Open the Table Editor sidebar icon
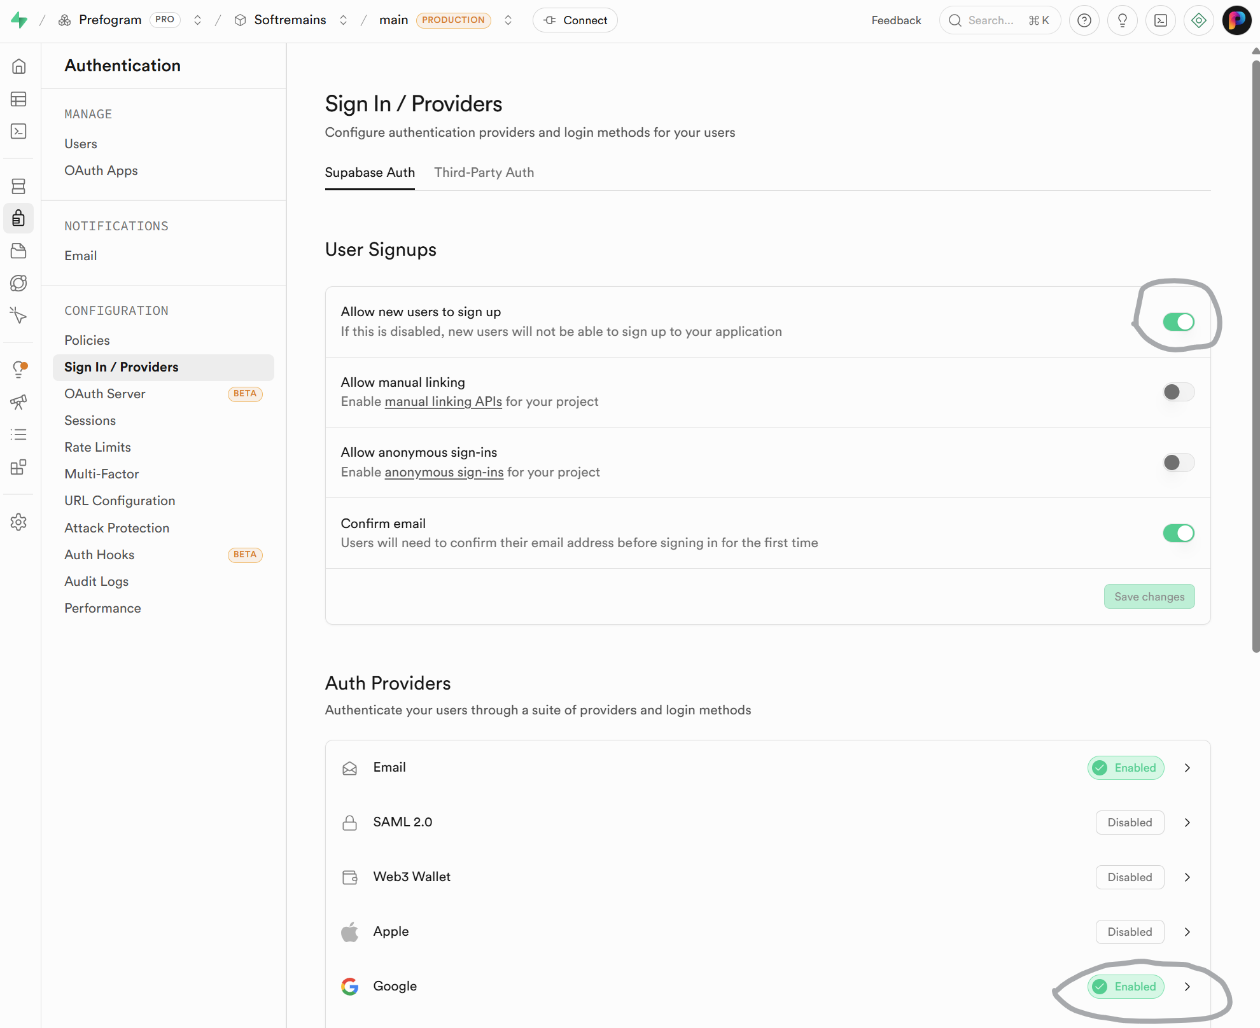 [x=18, y=99]
